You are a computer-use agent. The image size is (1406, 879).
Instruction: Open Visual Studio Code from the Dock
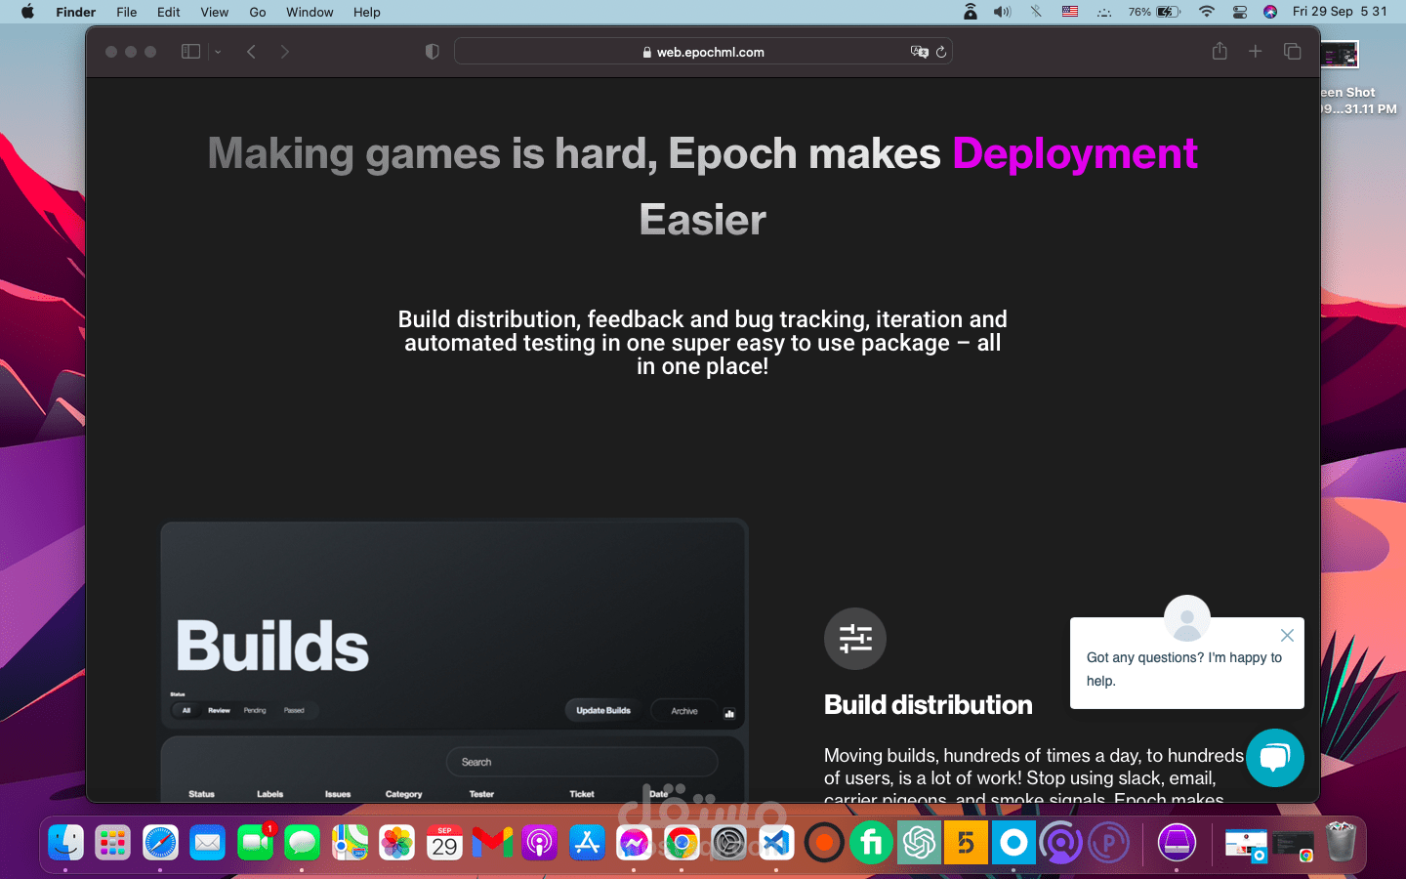(776, 843)
